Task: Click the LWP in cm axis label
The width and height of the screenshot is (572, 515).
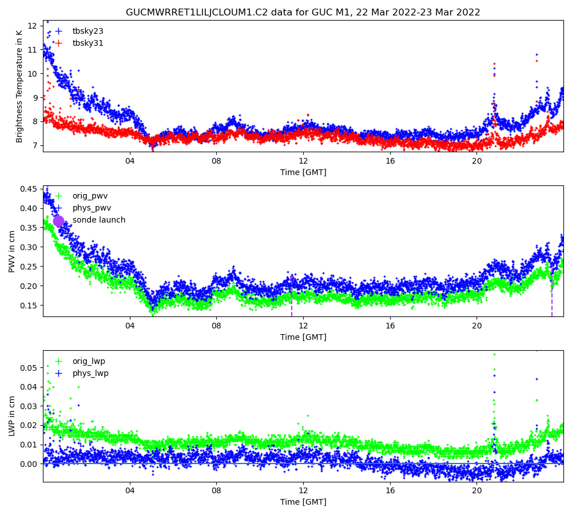Action: click(x=11, y=416)
